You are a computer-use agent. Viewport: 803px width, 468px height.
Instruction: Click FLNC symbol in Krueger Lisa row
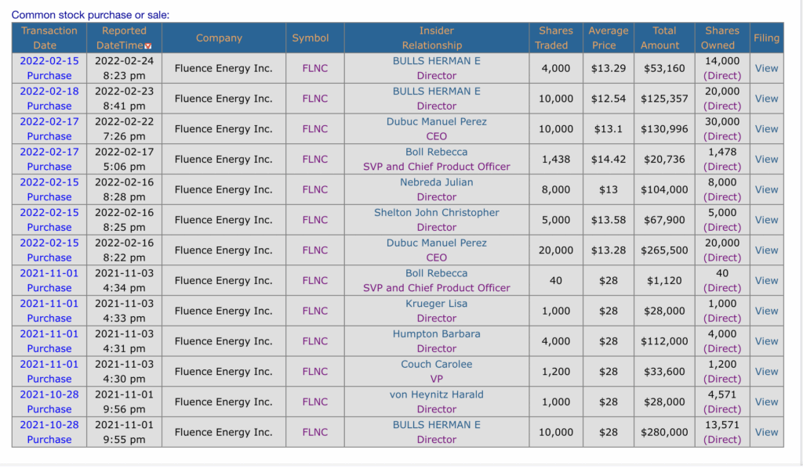tap(315, 311)
